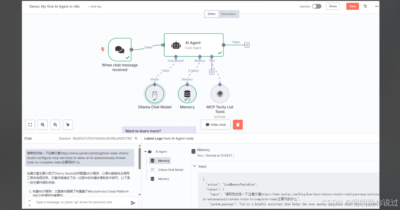Click the AI Agent input connector

(x=164, y=45)
